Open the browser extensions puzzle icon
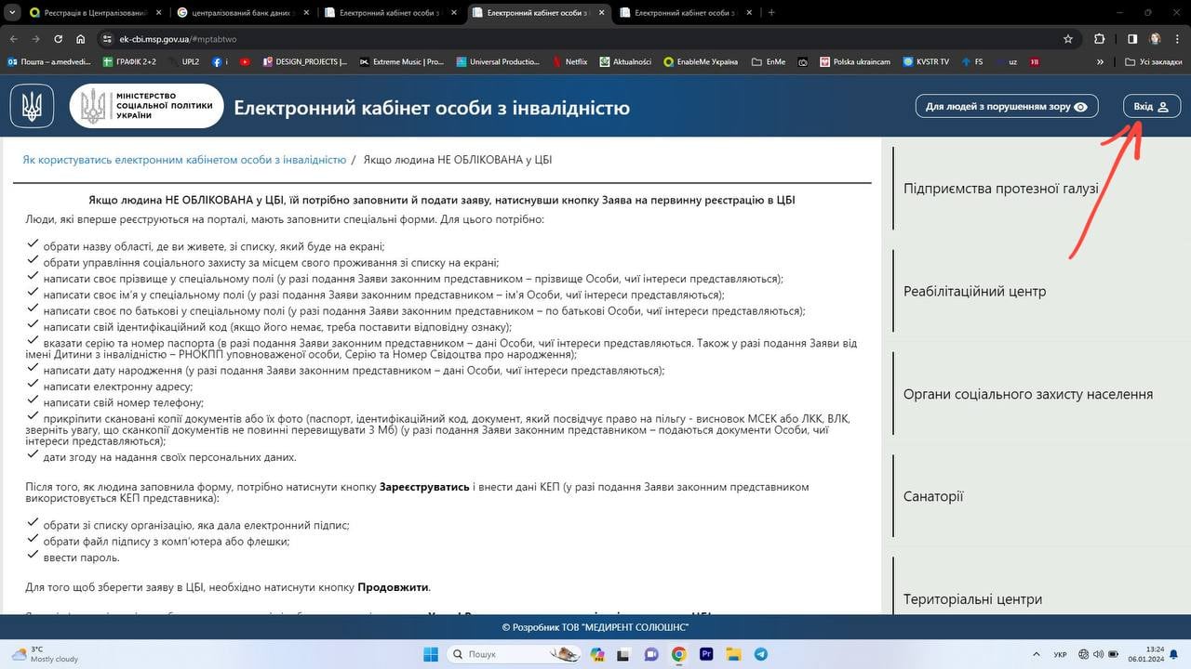Screen dimensions: 1191x669 (1100, 39)
